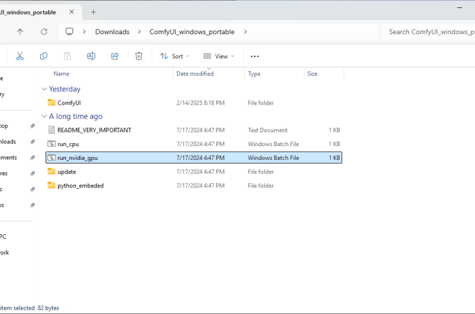Click the Refresh button
The image size is (475, 314).
tap(44, 32)
